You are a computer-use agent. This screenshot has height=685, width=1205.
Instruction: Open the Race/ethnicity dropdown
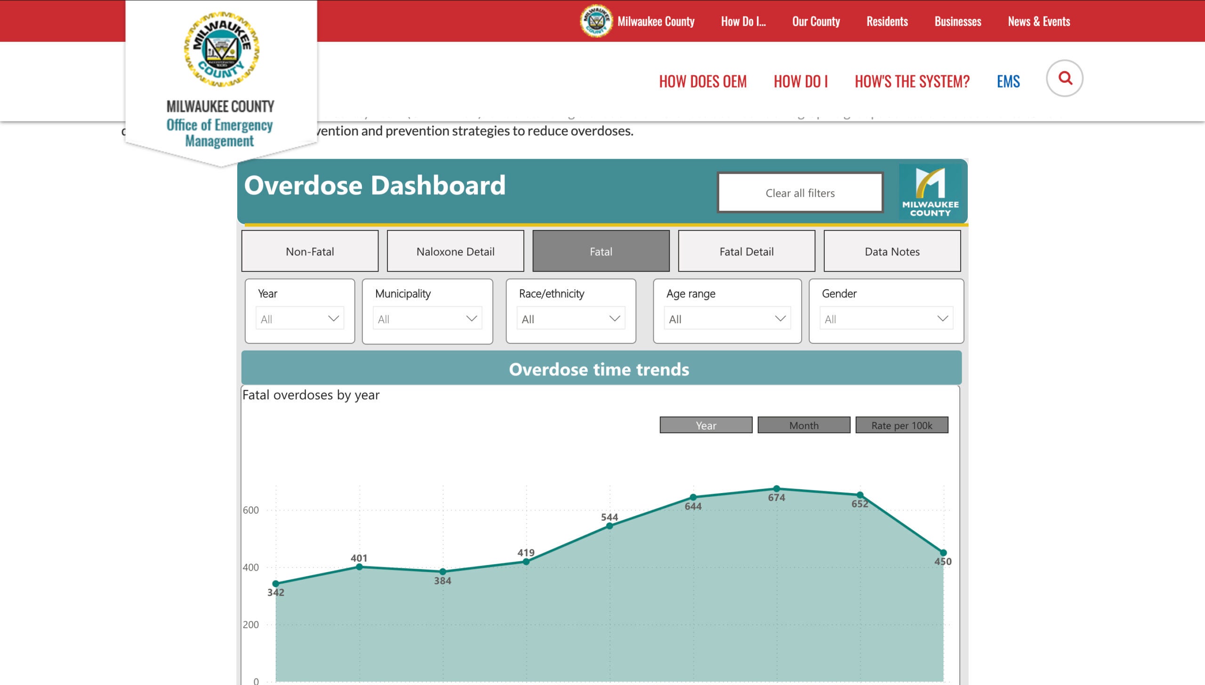[x=570, y=319]
